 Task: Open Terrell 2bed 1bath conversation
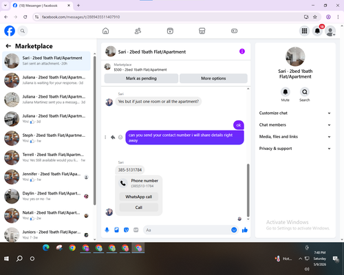(46, 157)
